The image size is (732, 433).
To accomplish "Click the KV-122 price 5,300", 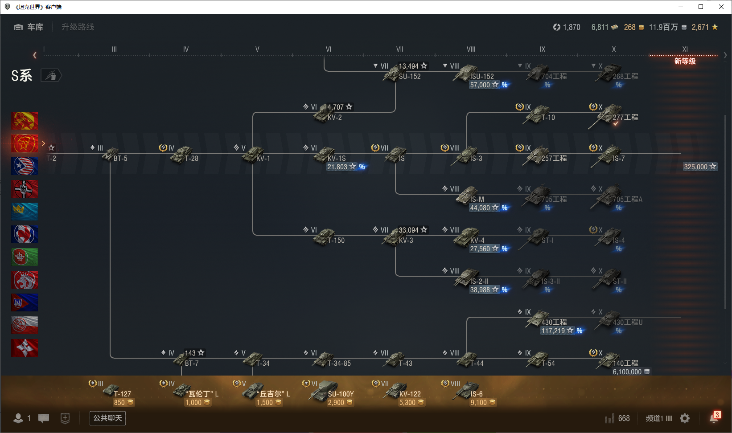I will (411, 402).
